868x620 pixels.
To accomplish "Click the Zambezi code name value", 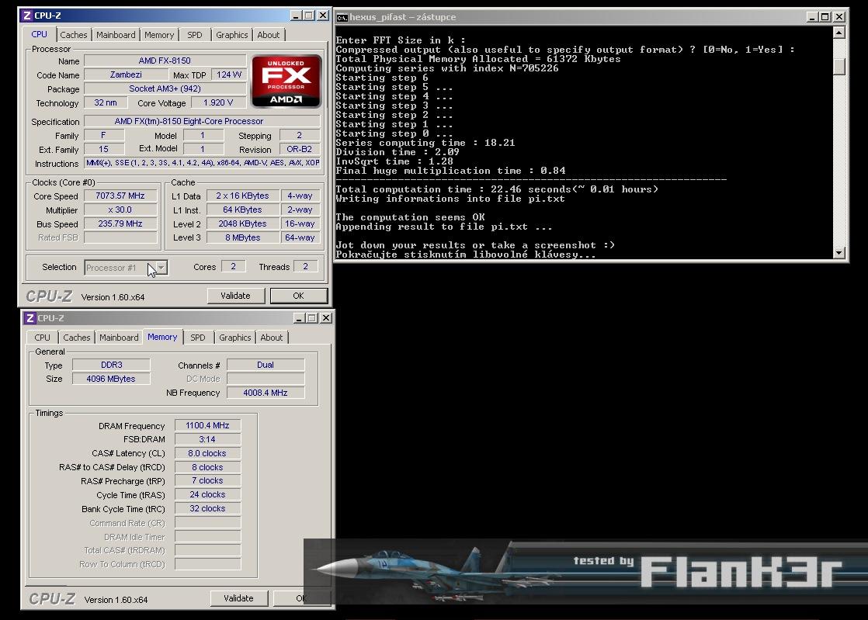I will tap(126, 74).
